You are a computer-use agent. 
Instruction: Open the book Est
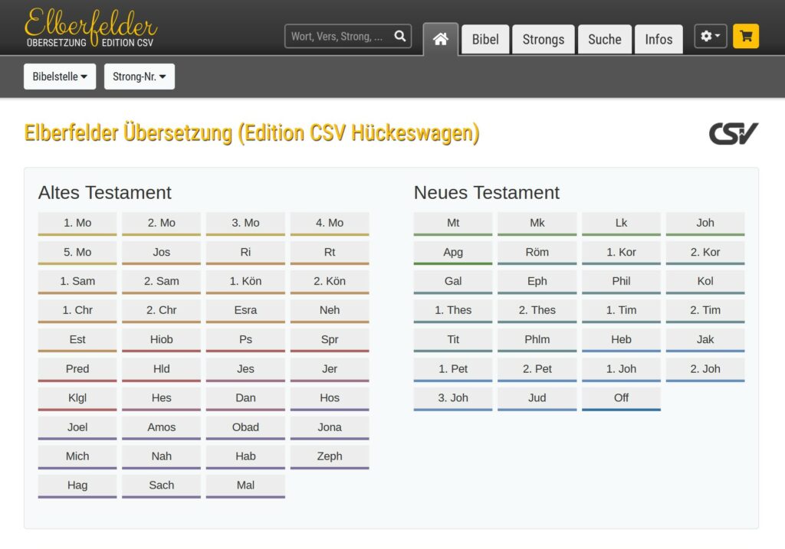pos(77,340)
